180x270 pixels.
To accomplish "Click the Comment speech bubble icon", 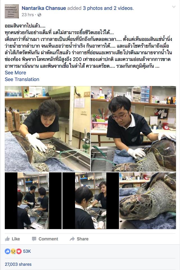I will point(34,239).
